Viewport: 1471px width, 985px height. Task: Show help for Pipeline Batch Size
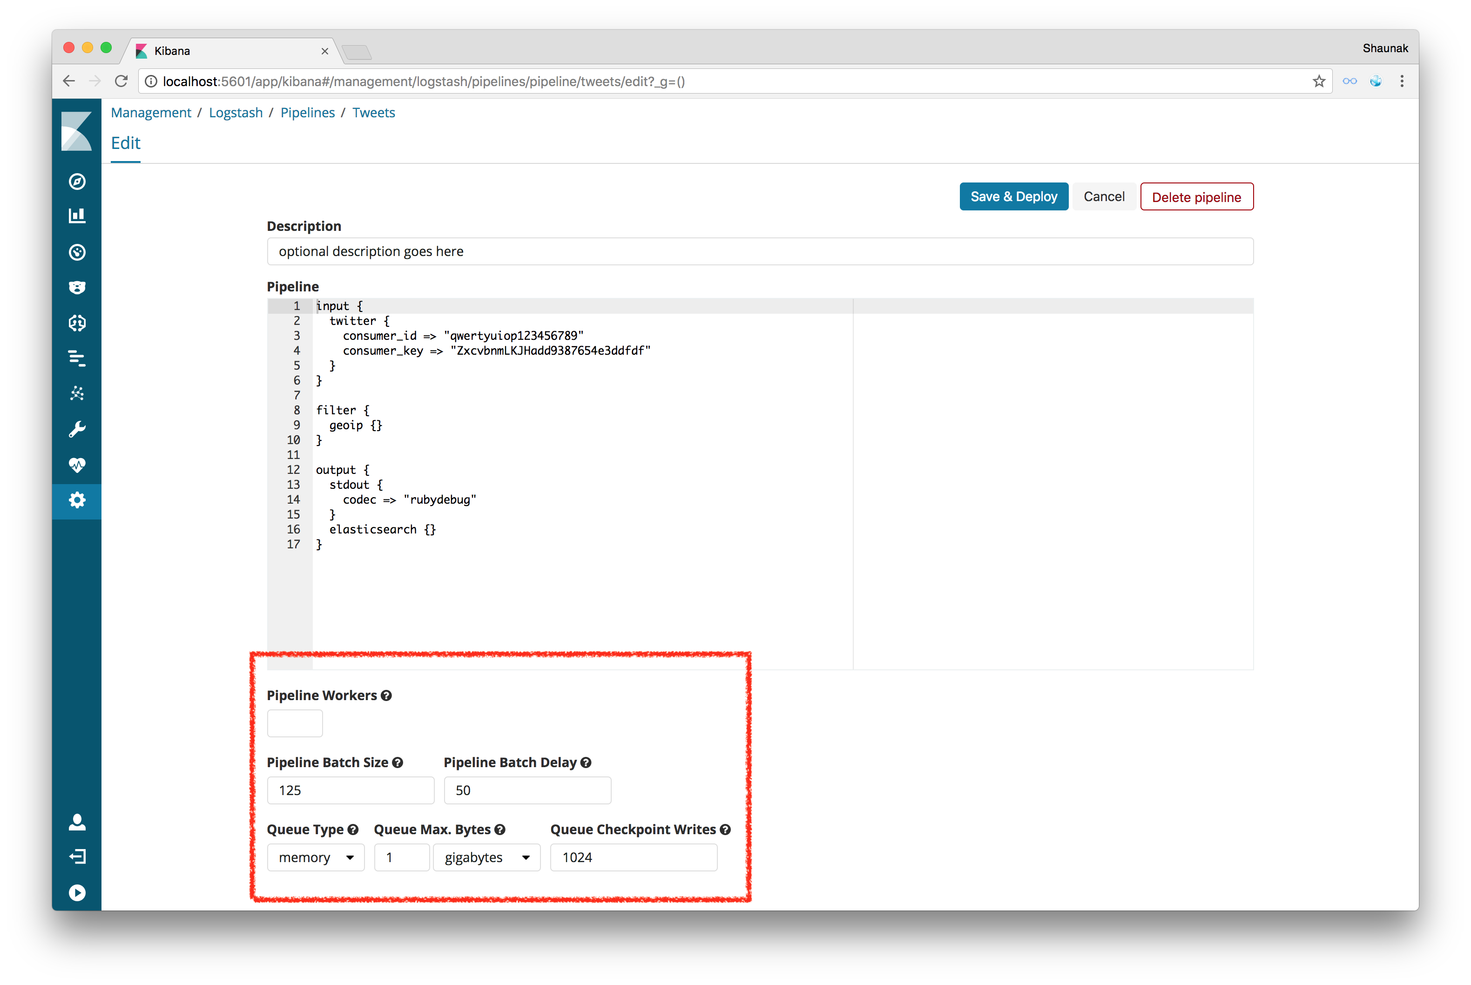coord(398,762)
